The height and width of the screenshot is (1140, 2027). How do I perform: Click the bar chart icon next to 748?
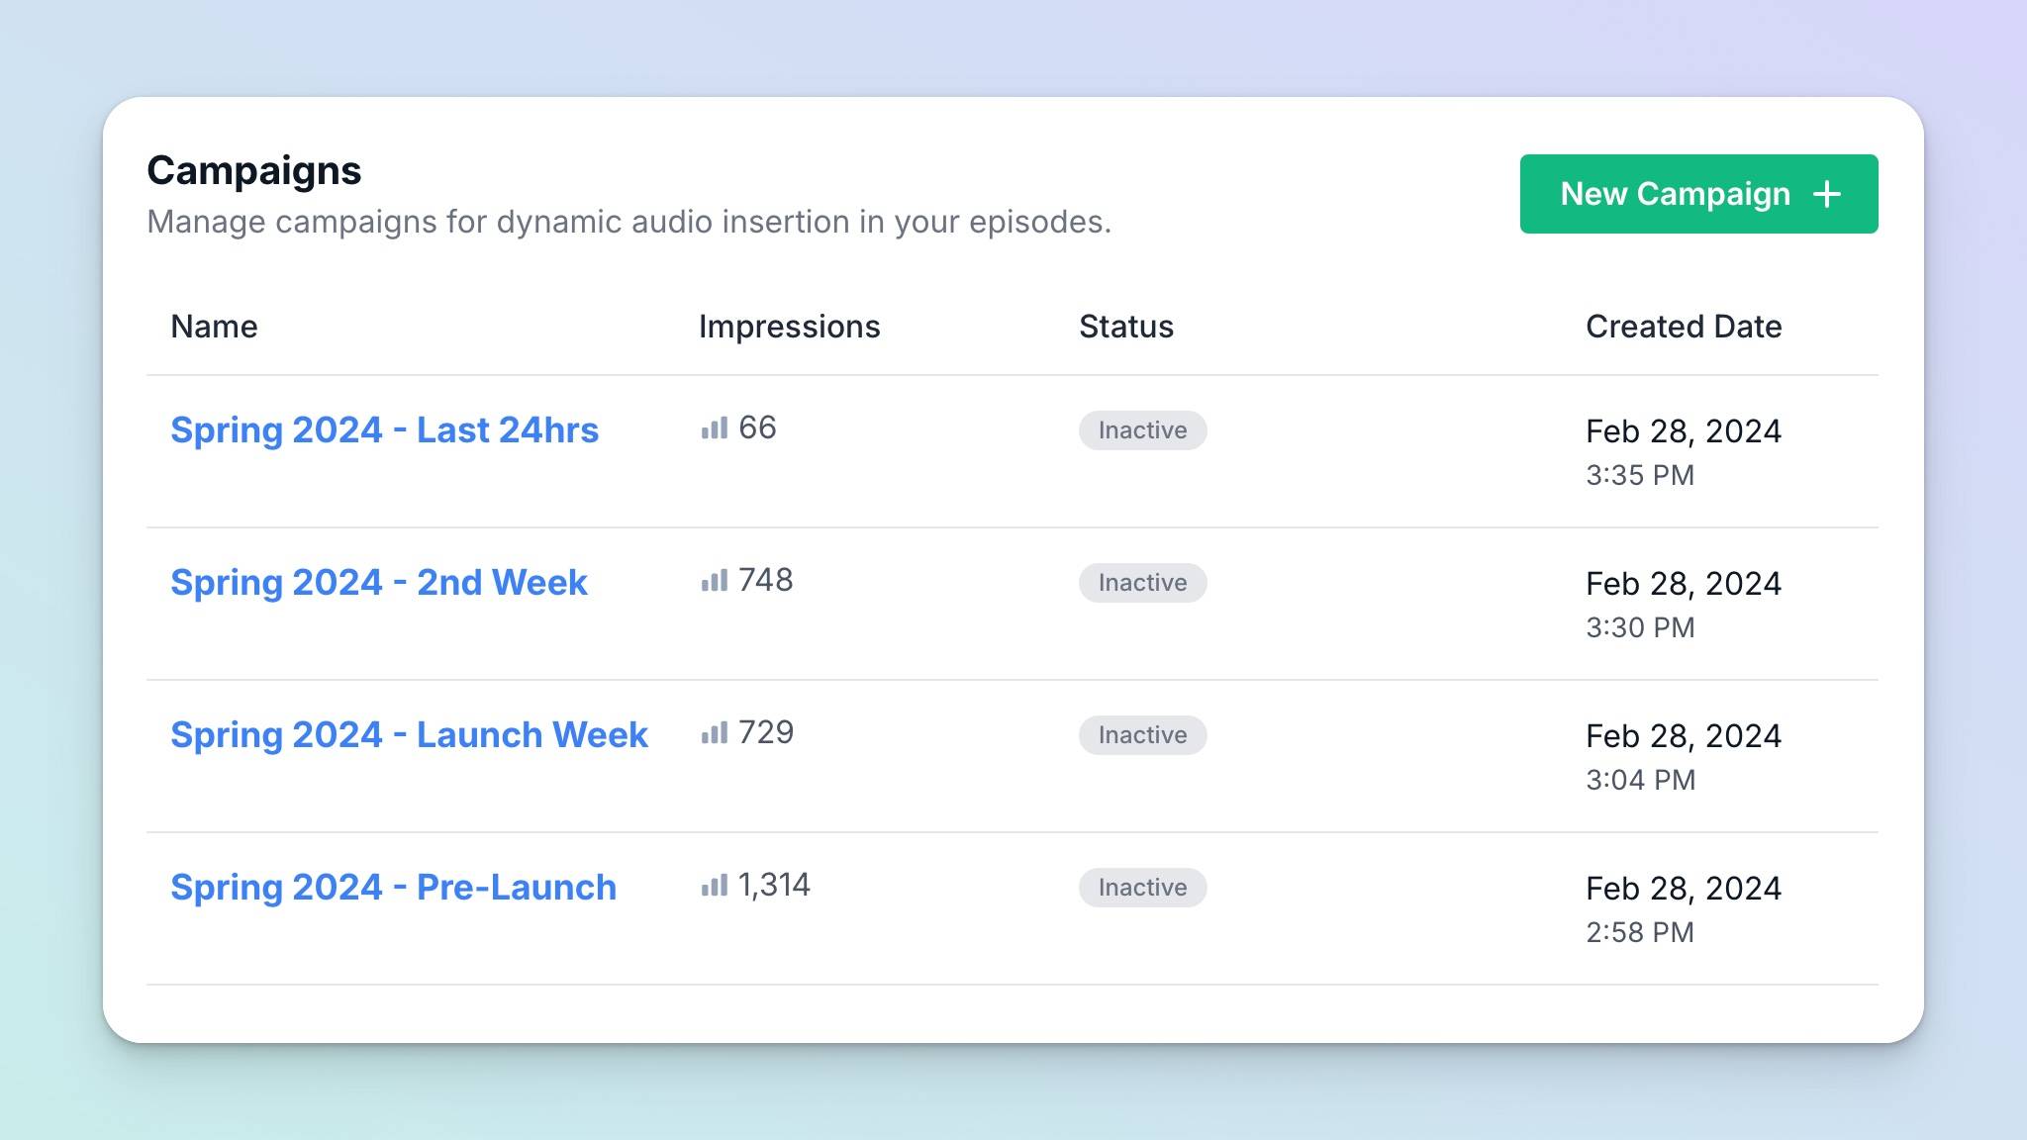(715, 581)
